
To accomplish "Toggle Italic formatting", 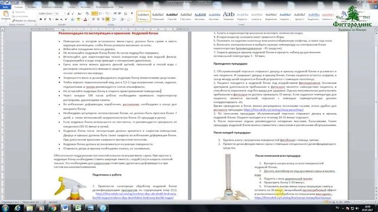I will click(x=45, y=19).
